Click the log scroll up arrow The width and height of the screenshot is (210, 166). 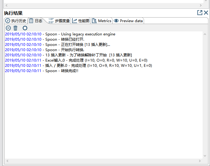click(205, 34)
